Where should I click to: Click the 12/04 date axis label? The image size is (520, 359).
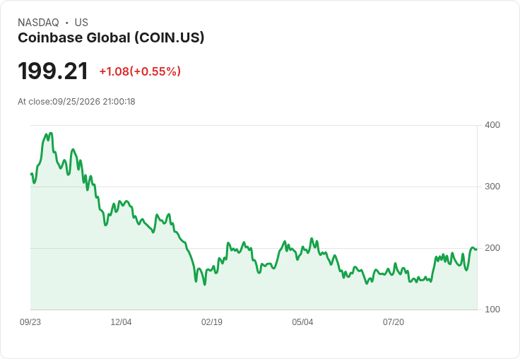(x=121, y=322)
